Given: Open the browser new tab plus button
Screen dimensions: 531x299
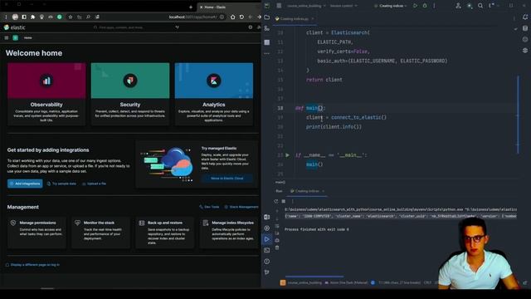Looking at the screenshot, I should tap(191, 7).
